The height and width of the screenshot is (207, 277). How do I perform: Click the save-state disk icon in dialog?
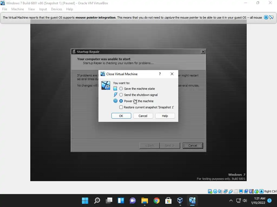pos(115,88)
